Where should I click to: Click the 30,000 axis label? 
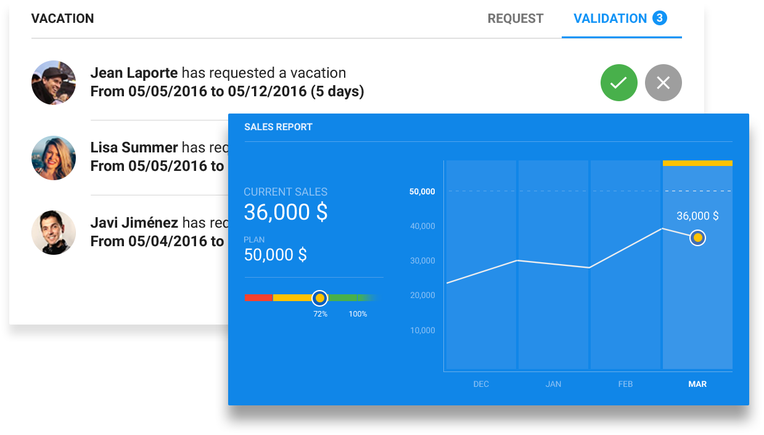tap(422, 261)
